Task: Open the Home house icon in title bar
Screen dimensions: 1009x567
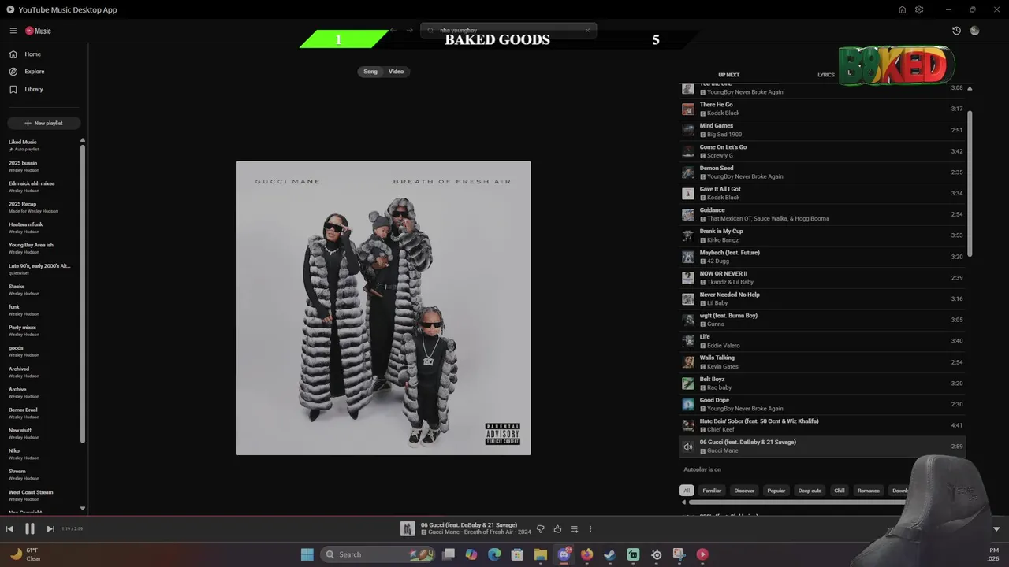Action: click(x=902, y=9)
